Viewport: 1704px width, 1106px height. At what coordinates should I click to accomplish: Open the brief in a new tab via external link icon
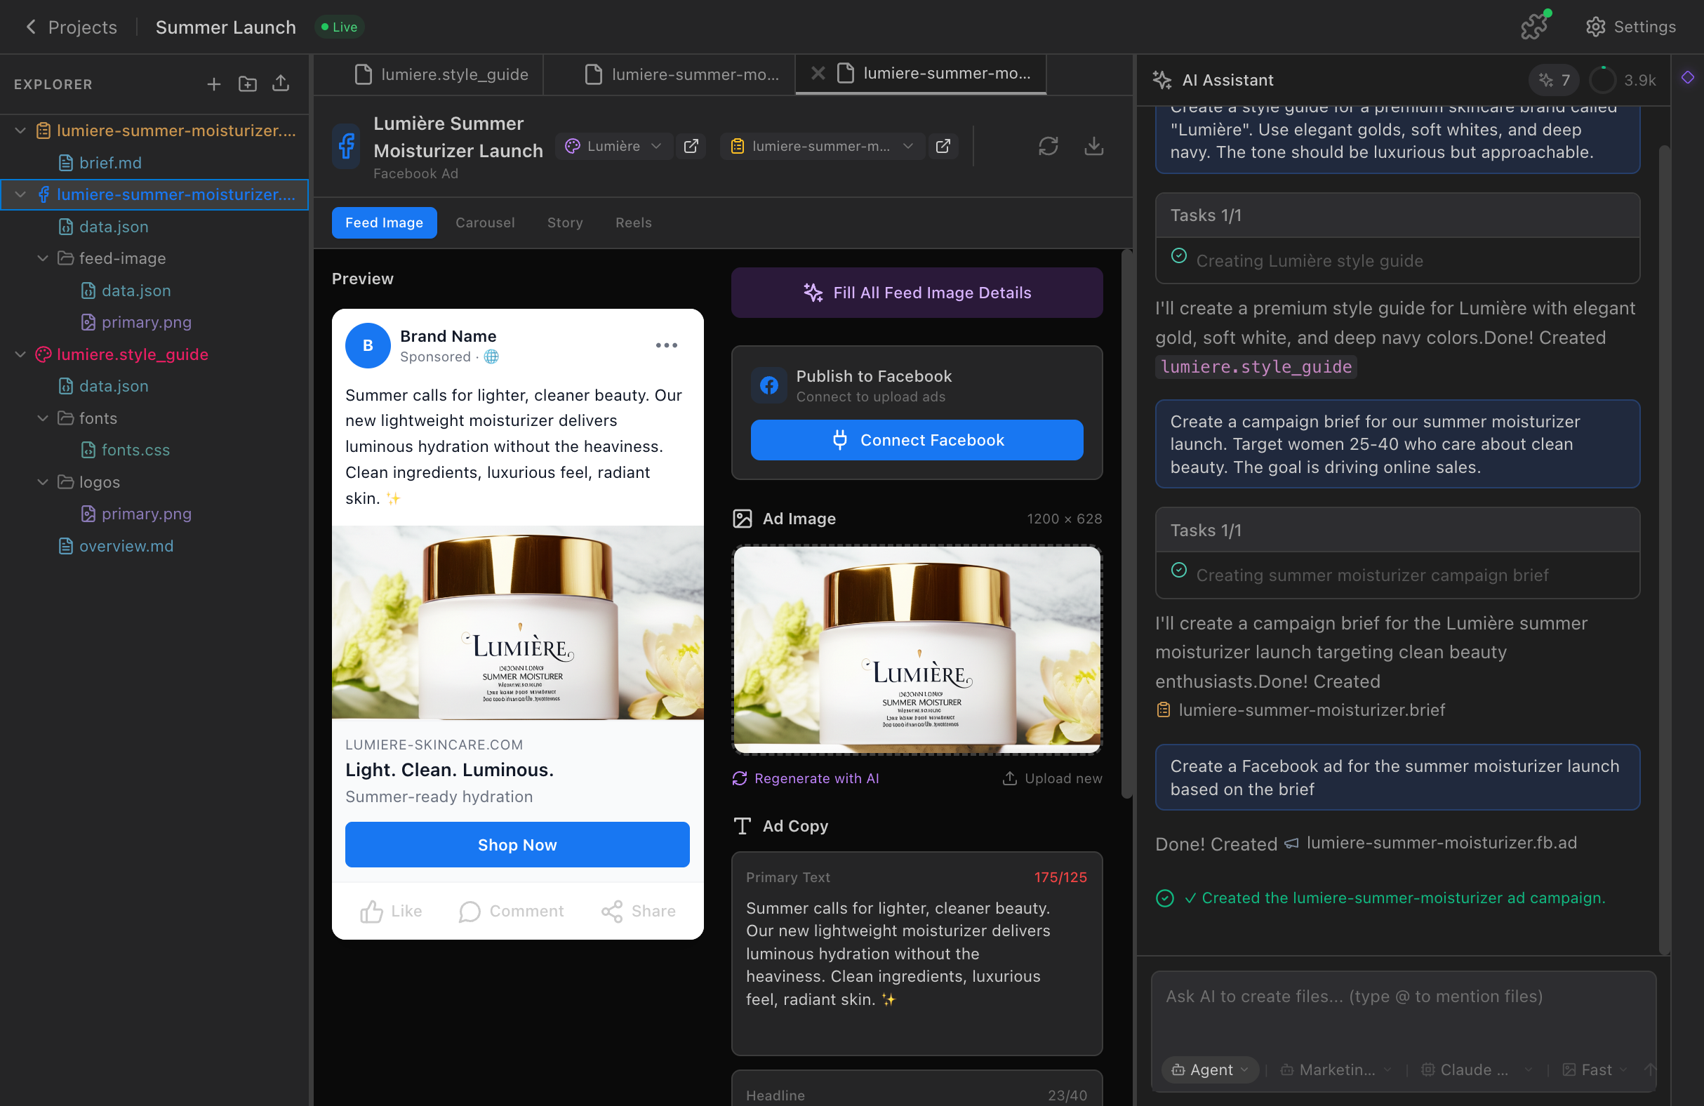943,146
